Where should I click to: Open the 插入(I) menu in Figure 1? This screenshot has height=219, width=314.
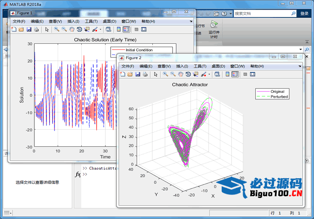(x=73, y=21)
